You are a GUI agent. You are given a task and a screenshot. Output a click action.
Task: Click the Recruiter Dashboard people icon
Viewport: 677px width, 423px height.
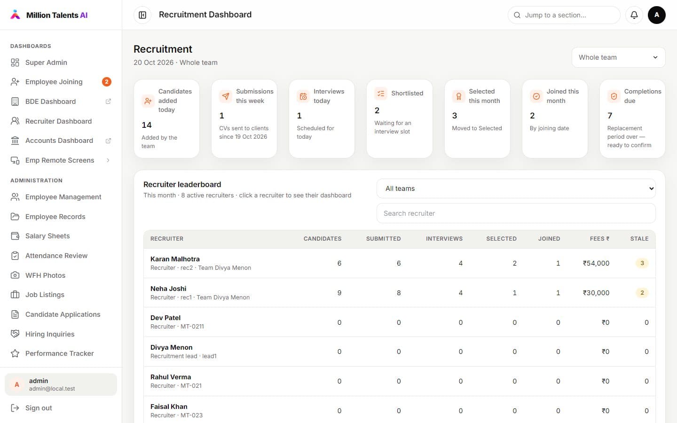[x=15, y=121]
